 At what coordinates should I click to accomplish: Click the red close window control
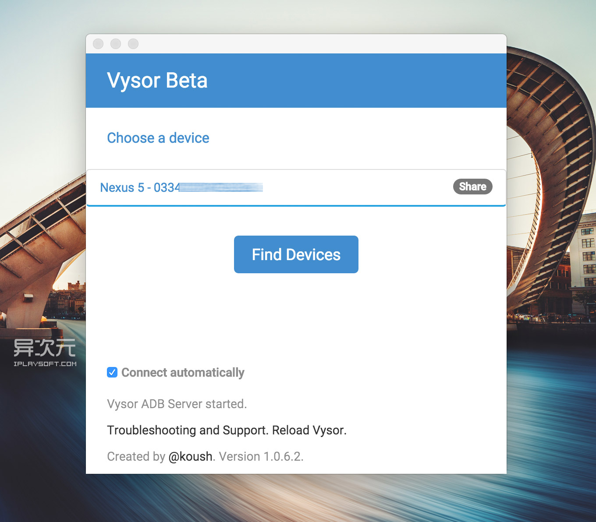98,44
